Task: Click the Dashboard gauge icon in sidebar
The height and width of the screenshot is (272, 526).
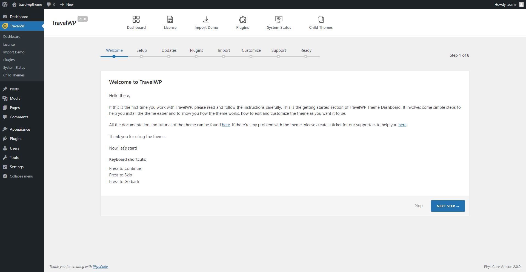Action: [x=5, y=17]
